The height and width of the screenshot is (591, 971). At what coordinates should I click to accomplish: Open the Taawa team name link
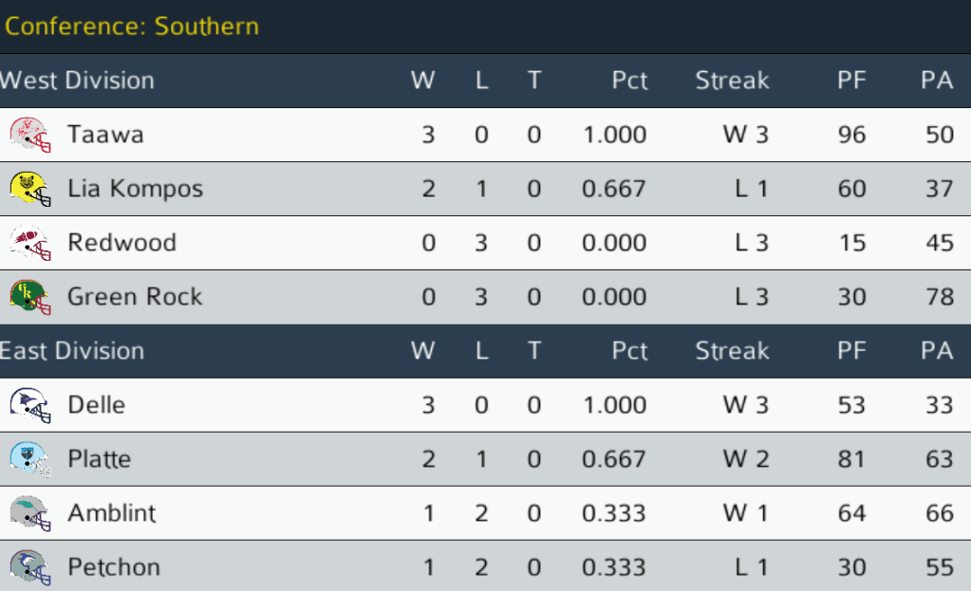coord(105,135)
